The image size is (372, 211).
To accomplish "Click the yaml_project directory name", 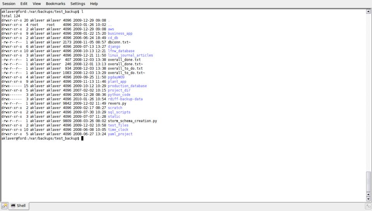I will (120, 134).
